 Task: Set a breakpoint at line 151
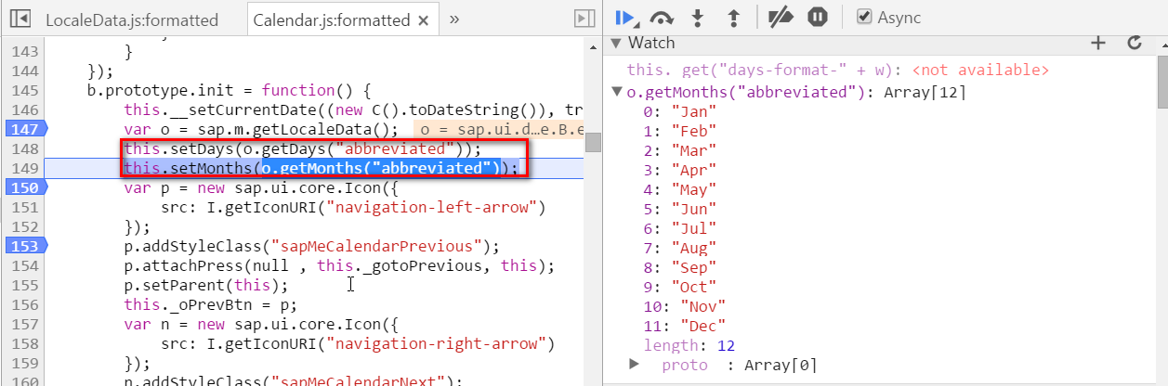[24, 207]
